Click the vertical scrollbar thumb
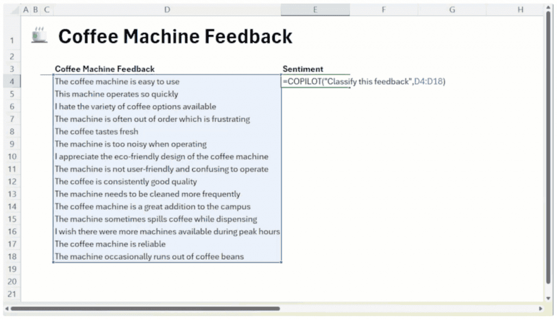This screenshot has width=557, height=320. pyautogui.click(x=548, y=152)
